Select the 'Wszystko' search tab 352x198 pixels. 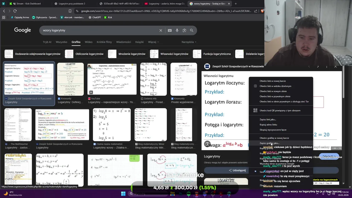[61, 42]
